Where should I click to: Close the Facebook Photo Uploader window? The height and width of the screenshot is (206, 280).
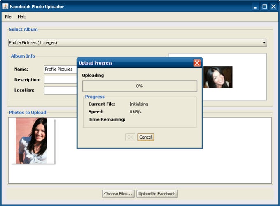273,7
